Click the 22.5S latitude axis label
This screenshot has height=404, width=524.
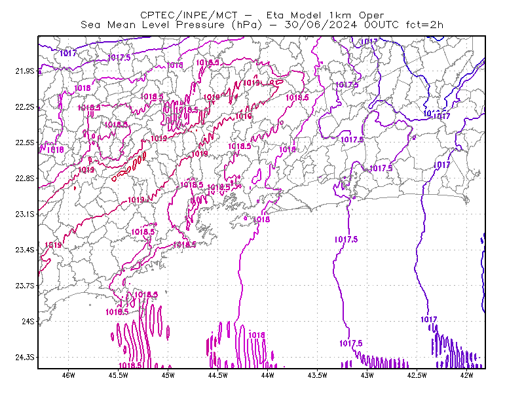coord(25,143)
